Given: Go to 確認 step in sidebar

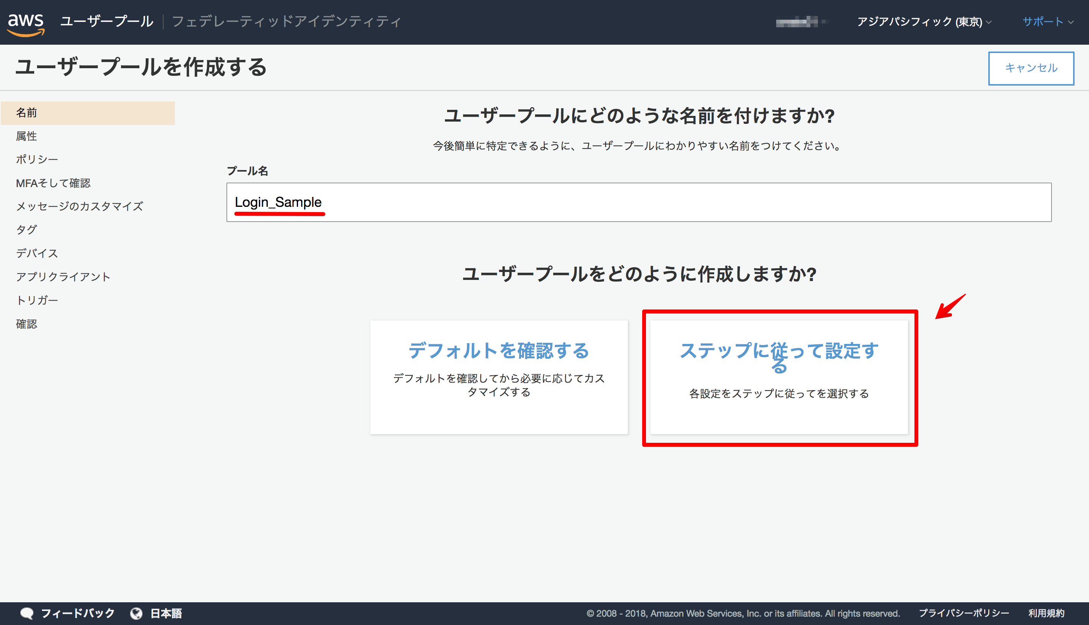Looking at the screenshot, I should coord(27,323).
